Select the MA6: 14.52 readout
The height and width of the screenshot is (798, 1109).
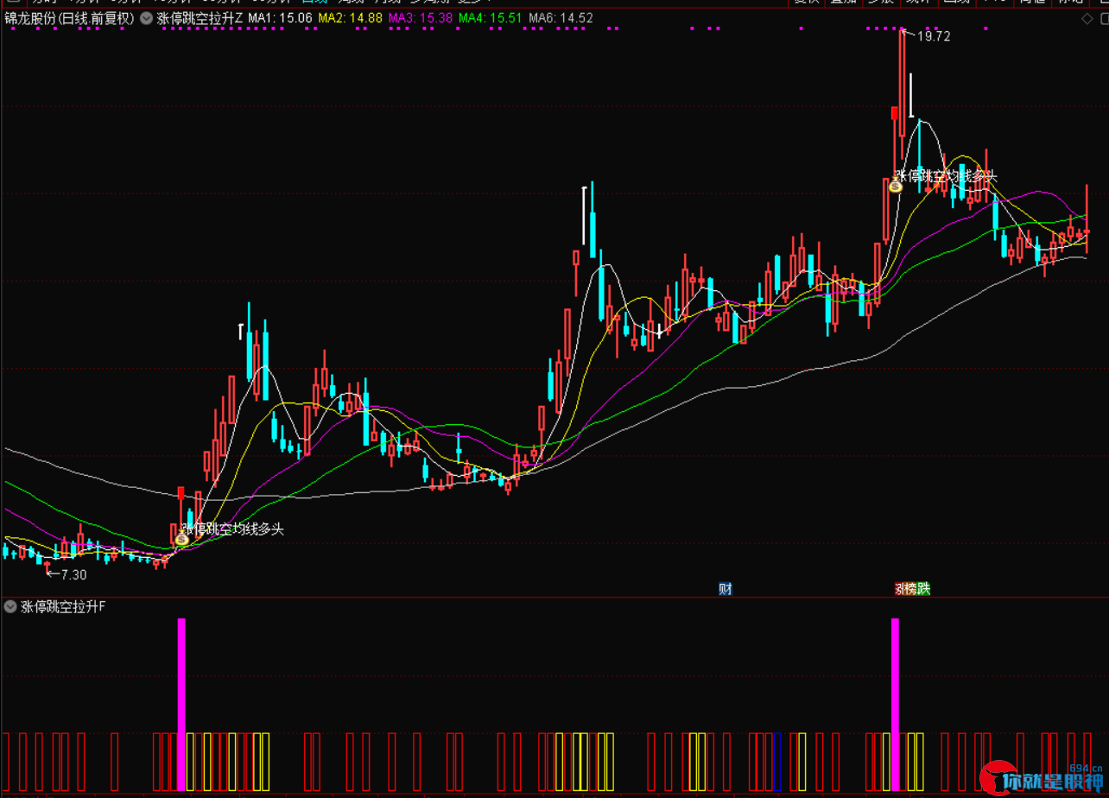[561, 18]
